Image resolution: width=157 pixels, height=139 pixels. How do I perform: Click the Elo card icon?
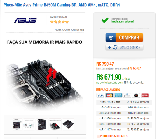[x=136, y=95]
